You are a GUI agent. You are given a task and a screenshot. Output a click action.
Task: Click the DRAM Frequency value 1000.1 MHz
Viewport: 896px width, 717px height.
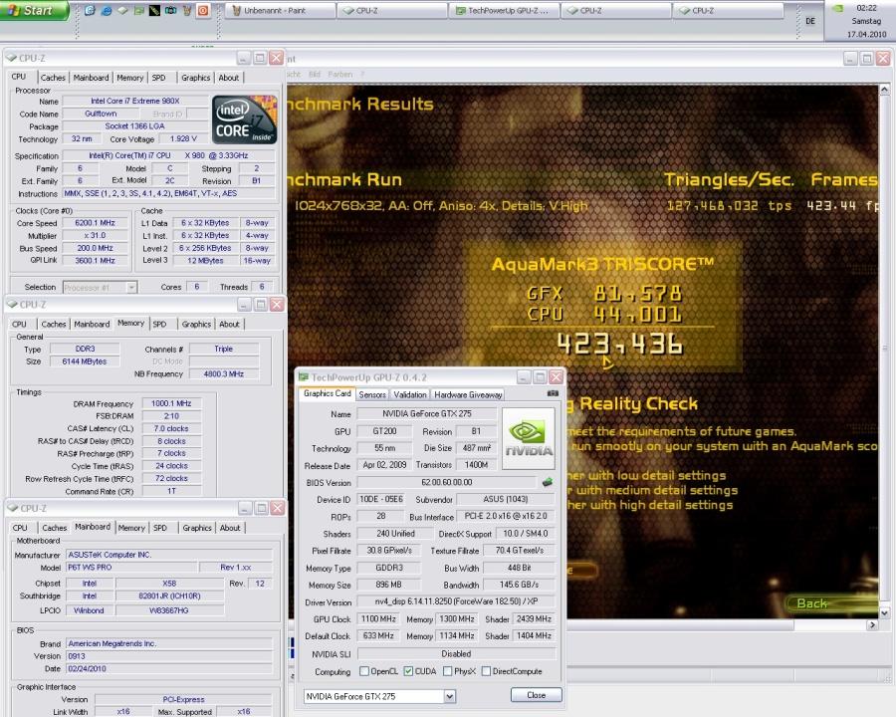[171, 403]
